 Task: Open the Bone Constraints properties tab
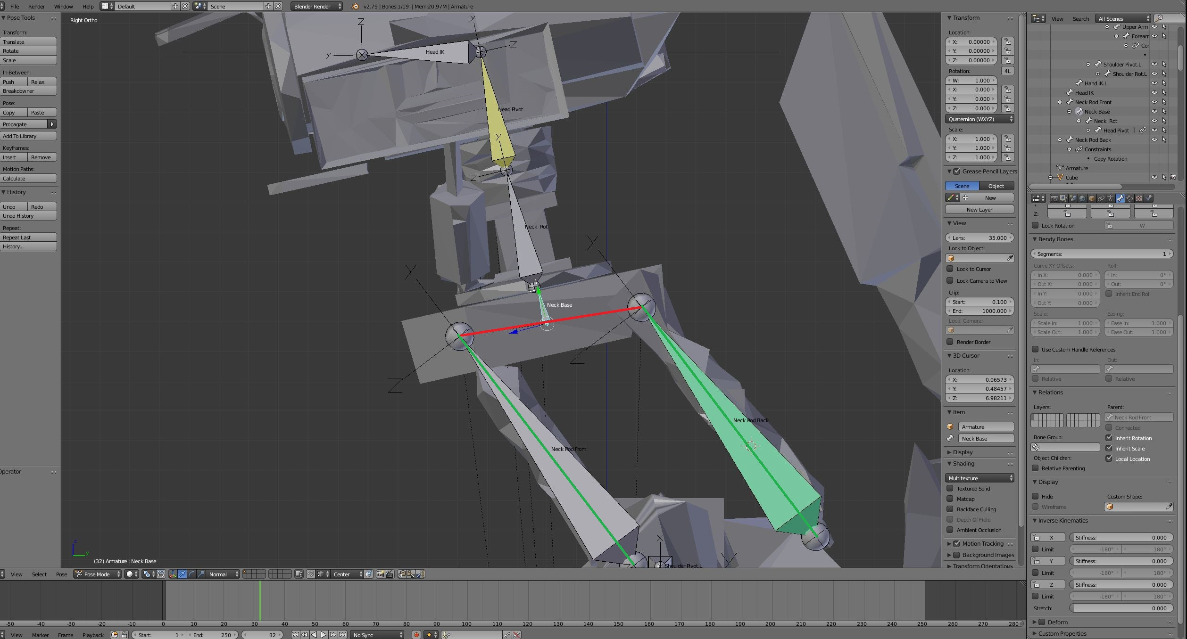point(1129,198)
